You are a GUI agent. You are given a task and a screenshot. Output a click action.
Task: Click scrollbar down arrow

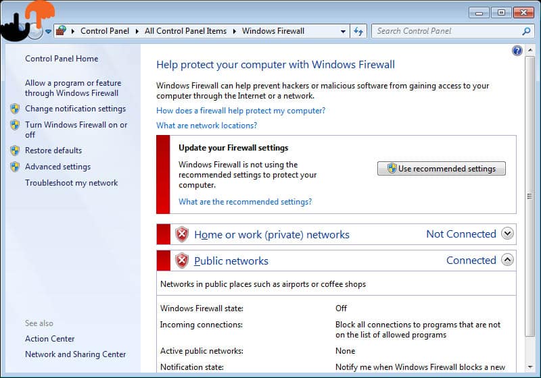[530, 367]
